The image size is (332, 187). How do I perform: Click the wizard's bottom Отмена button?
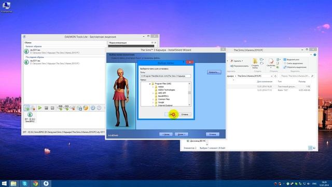212,135
